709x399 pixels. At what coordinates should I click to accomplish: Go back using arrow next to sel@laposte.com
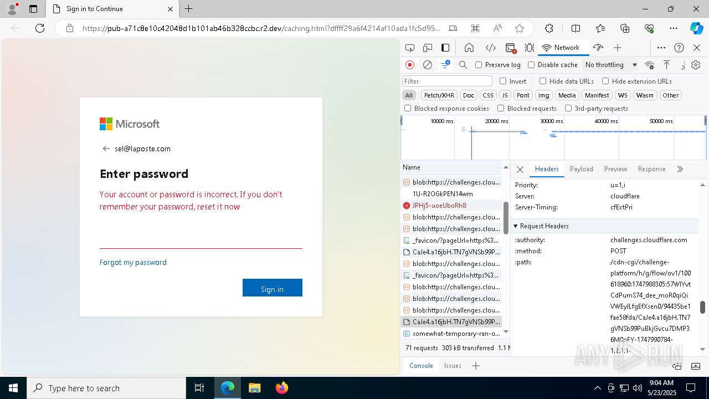tap(106, 149)
